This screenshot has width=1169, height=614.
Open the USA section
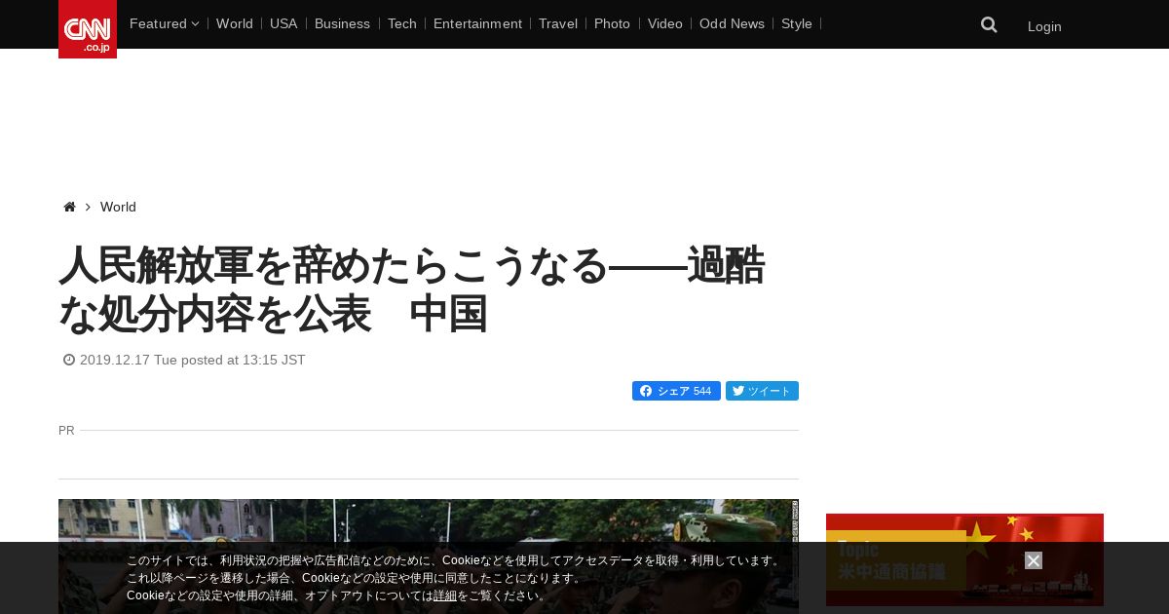click(x=283, y=23)
